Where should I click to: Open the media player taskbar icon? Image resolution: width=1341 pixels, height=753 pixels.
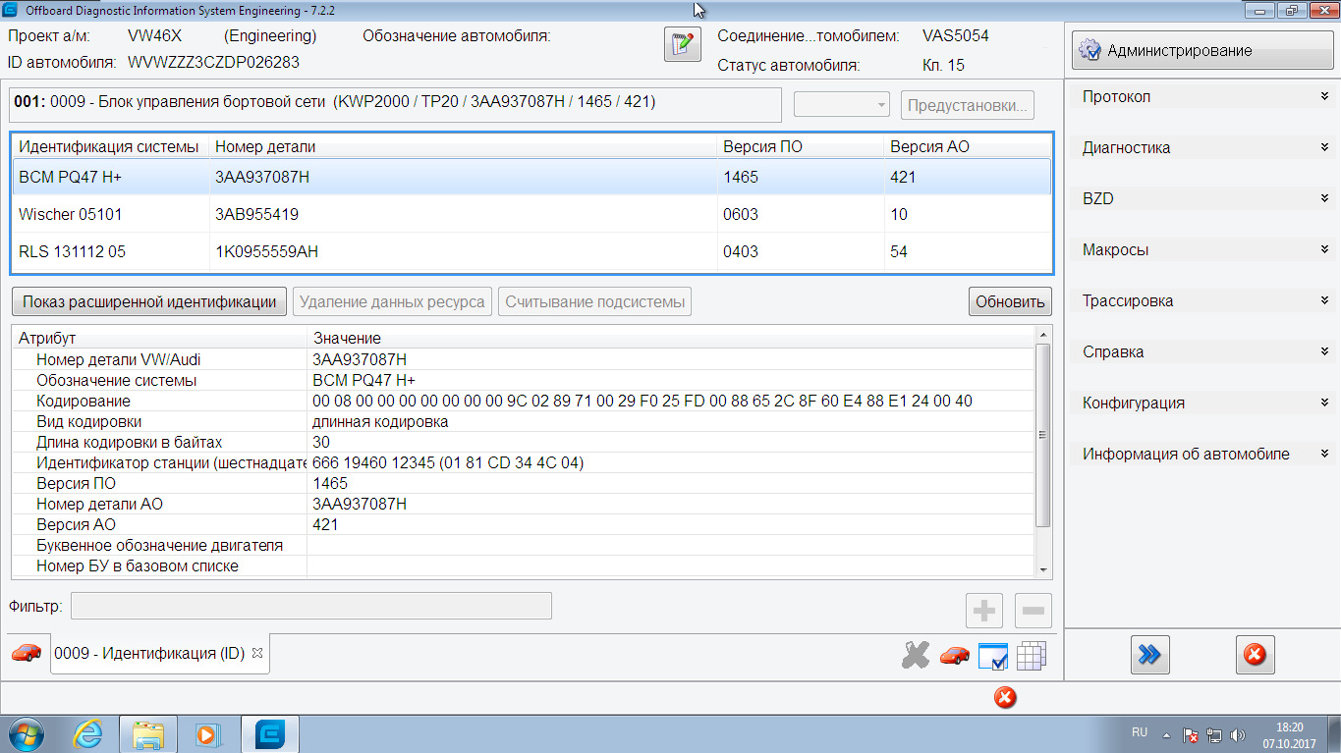coord(209,733)
